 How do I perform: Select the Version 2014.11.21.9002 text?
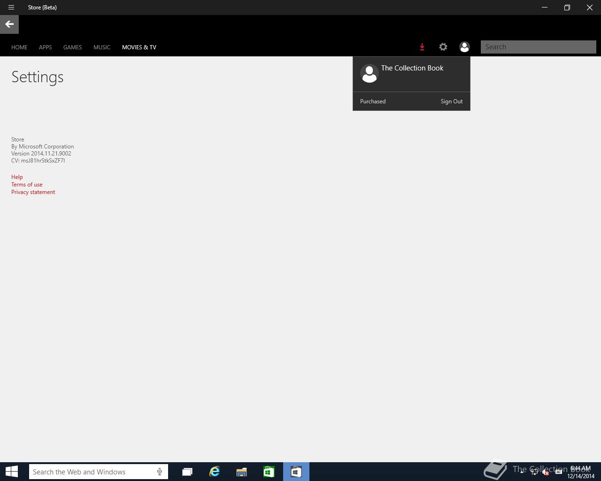point(41,154)
